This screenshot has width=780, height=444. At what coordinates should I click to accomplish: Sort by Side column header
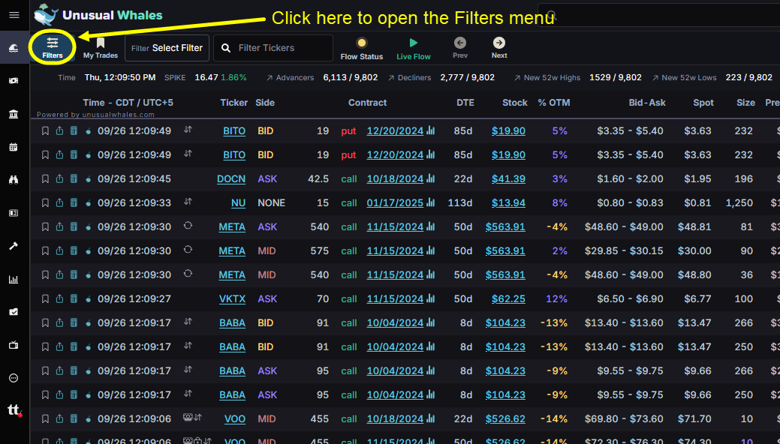coord(265,103)
